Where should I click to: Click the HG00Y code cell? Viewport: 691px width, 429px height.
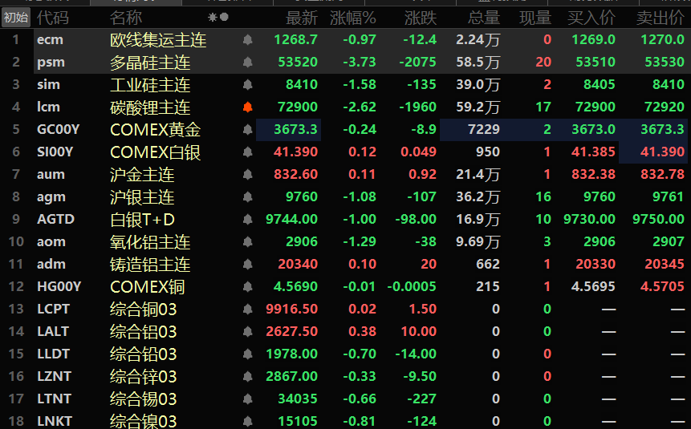point(59,287)
